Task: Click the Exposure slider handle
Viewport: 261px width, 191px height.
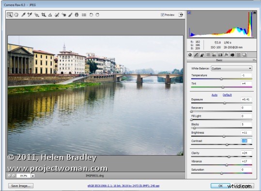Action: click(x=225, y=103)
